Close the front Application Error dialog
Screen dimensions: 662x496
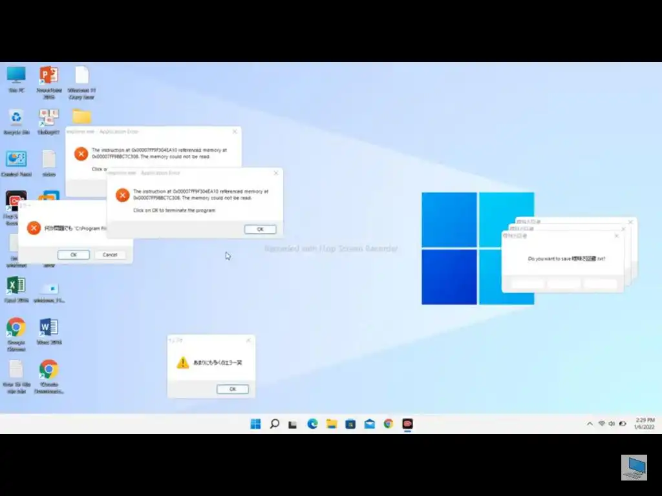click(x=276, y=173)
